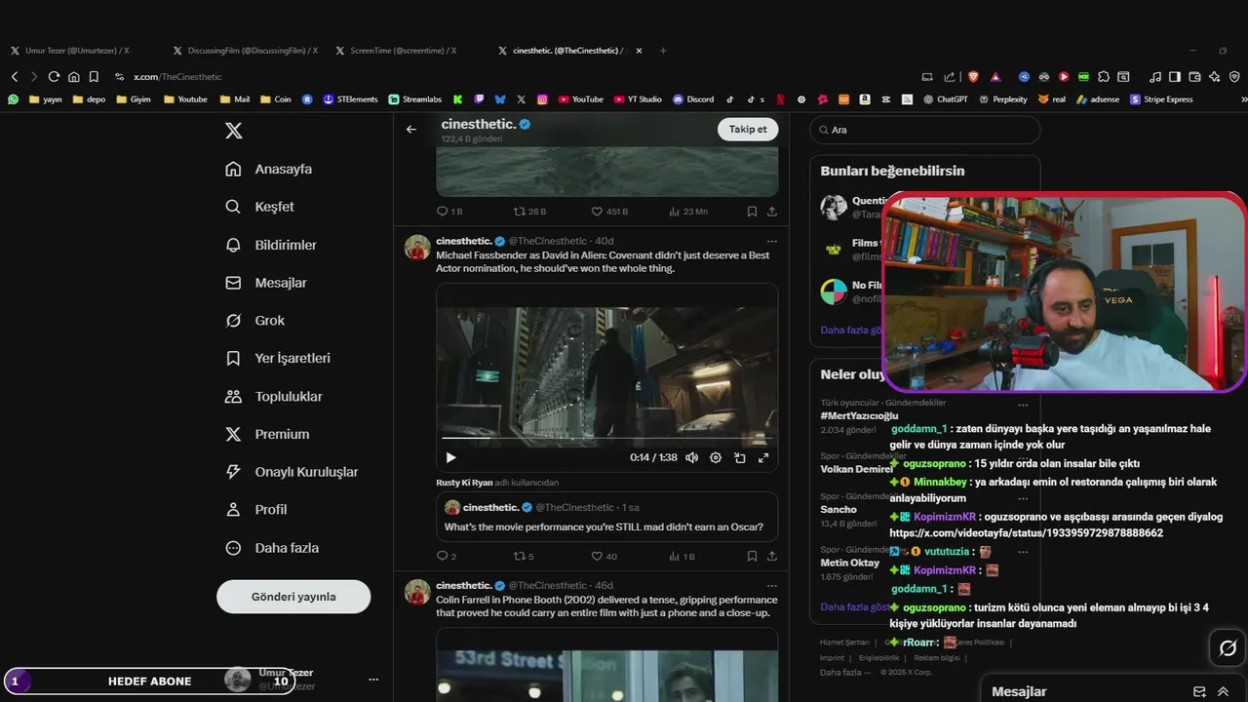The width and height of the screenshot is (1248, 702).
Task: Like the Michael Fassbender post
Action: (604, 556)
